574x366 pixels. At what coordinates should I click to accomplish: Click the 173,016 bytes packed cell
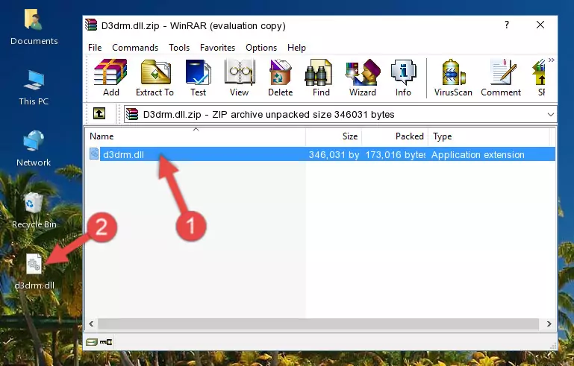pos(396,154)
